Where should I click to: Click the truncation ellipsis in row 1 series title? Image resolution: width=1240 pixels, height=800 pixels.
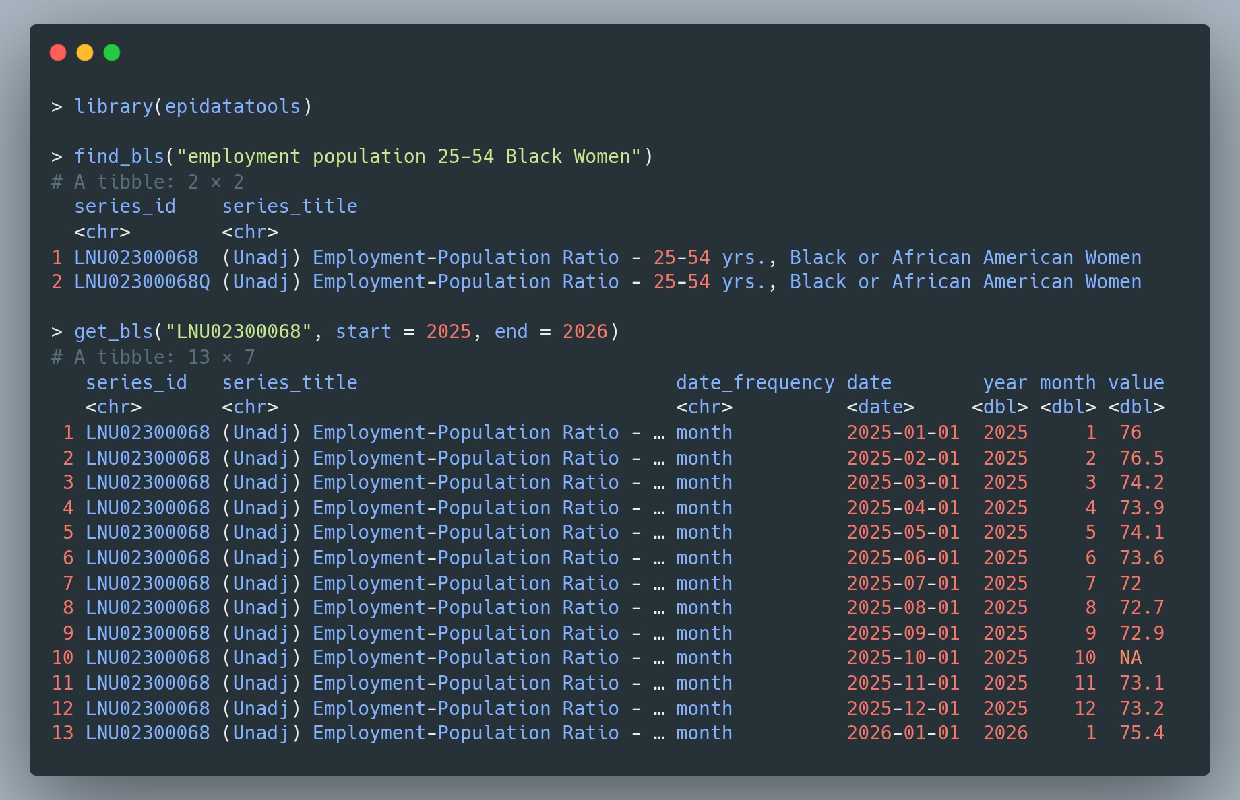659,433
